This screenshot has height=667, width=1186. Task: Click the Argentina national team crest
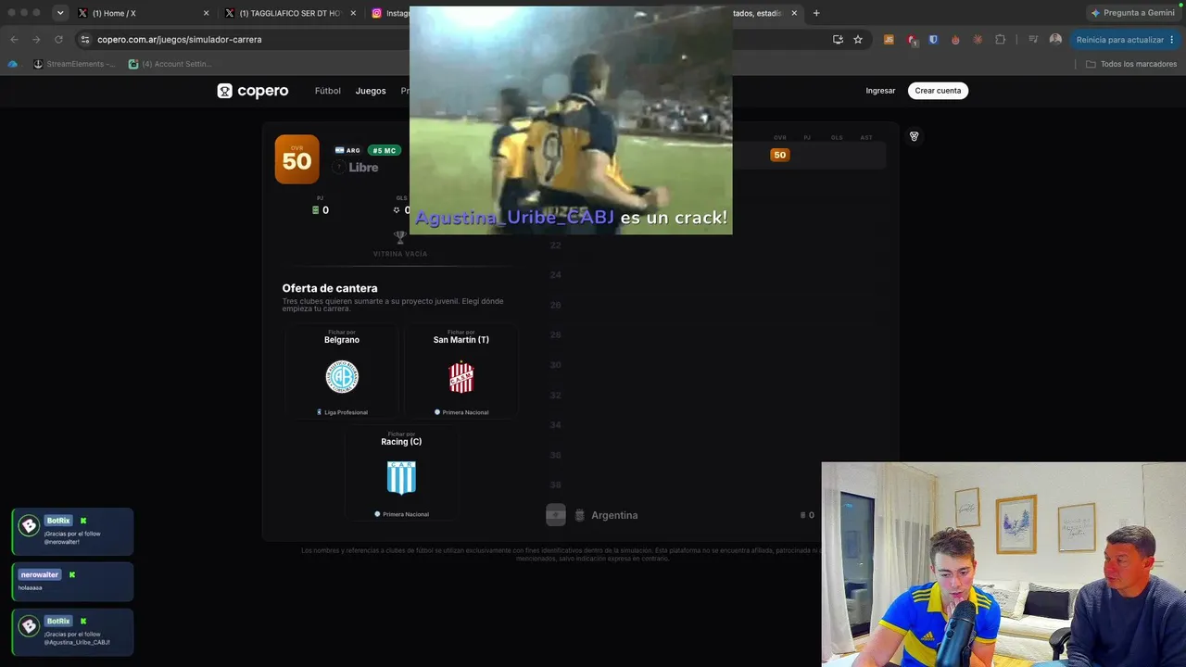point(580,515)
